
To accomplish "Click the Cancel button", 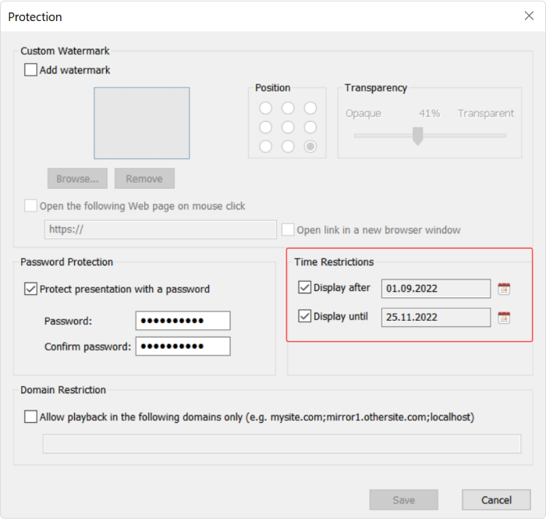I will [x=496, y=499].
